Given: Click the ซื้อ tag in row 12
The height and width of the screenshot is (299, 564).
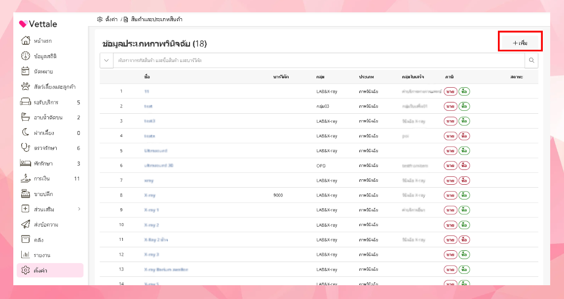Looking at the screenshot, I should [464, 255].
